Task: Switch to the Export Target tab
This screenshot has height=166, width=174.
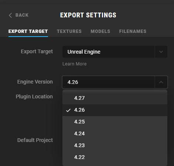Action: pyautogui.click(x=28, y=31)
